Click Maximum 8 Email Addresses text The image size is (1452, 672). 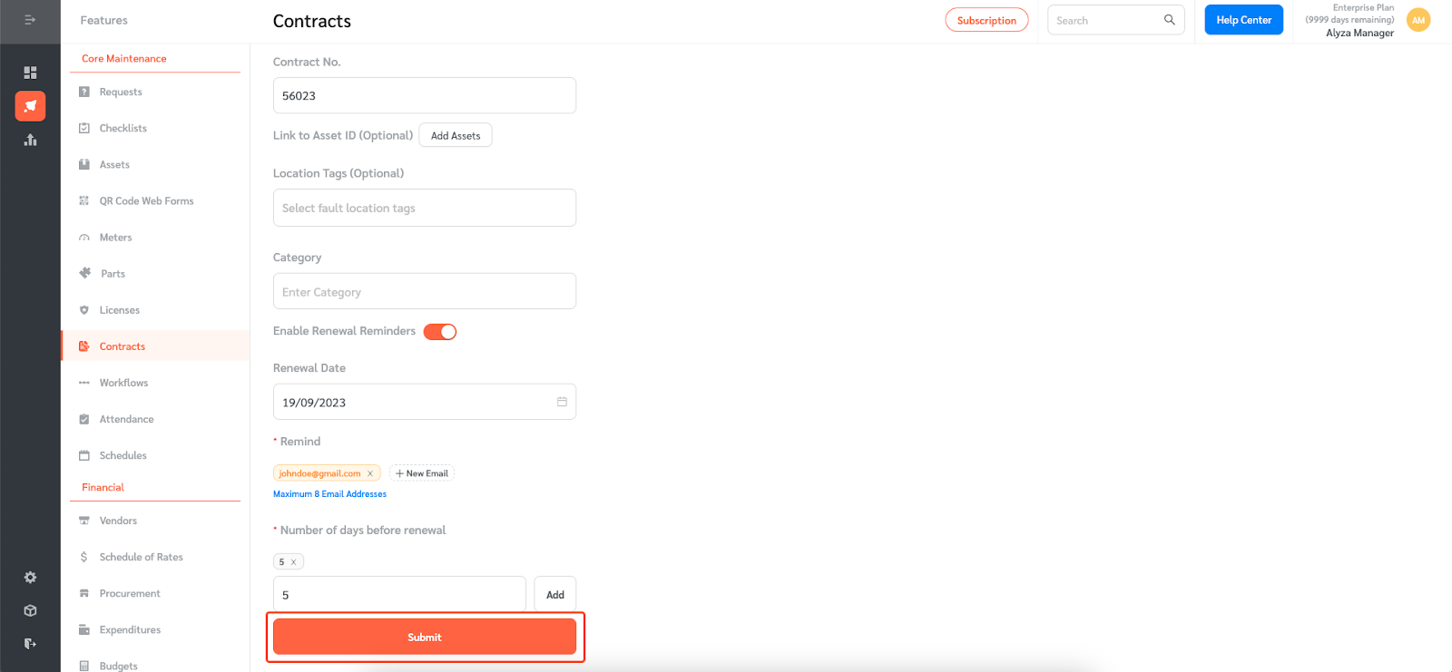329,494
